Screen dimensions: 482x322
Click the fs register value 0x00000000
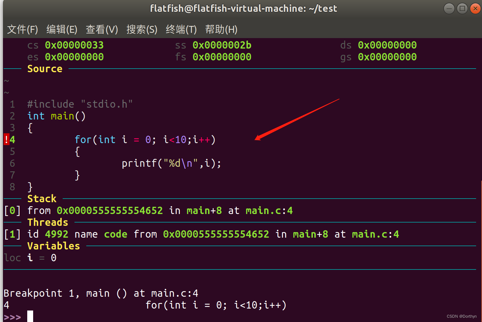(222, 57)
